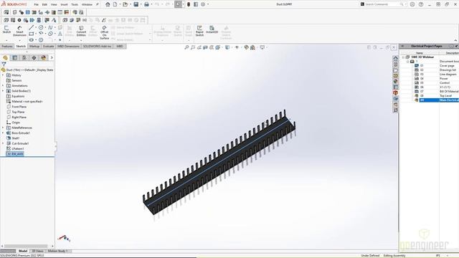
Task: Open the View menu
Action: point(54,4)
